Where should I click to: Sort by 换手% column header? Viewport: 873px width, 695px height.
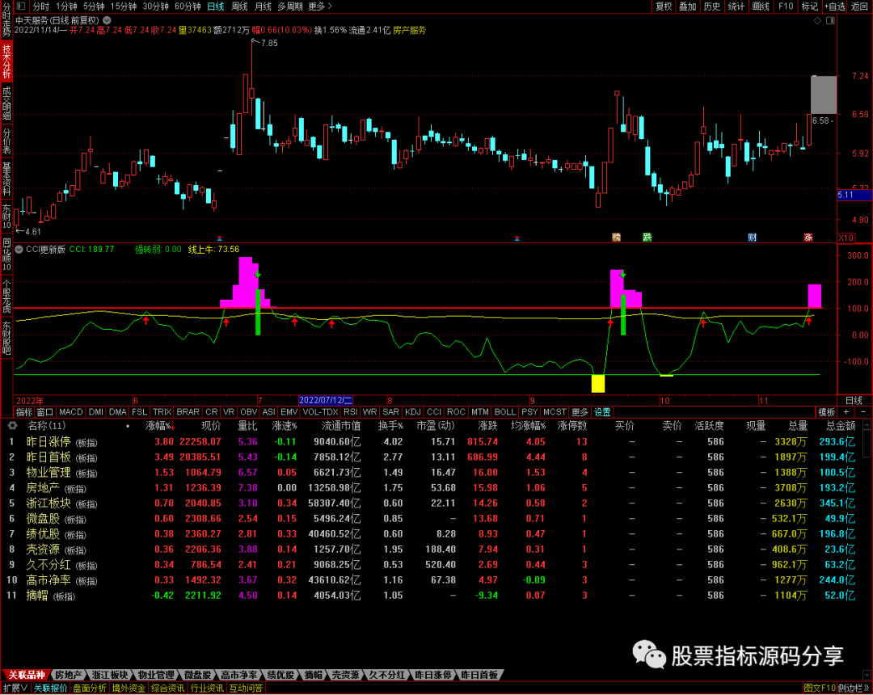[391, 426]
